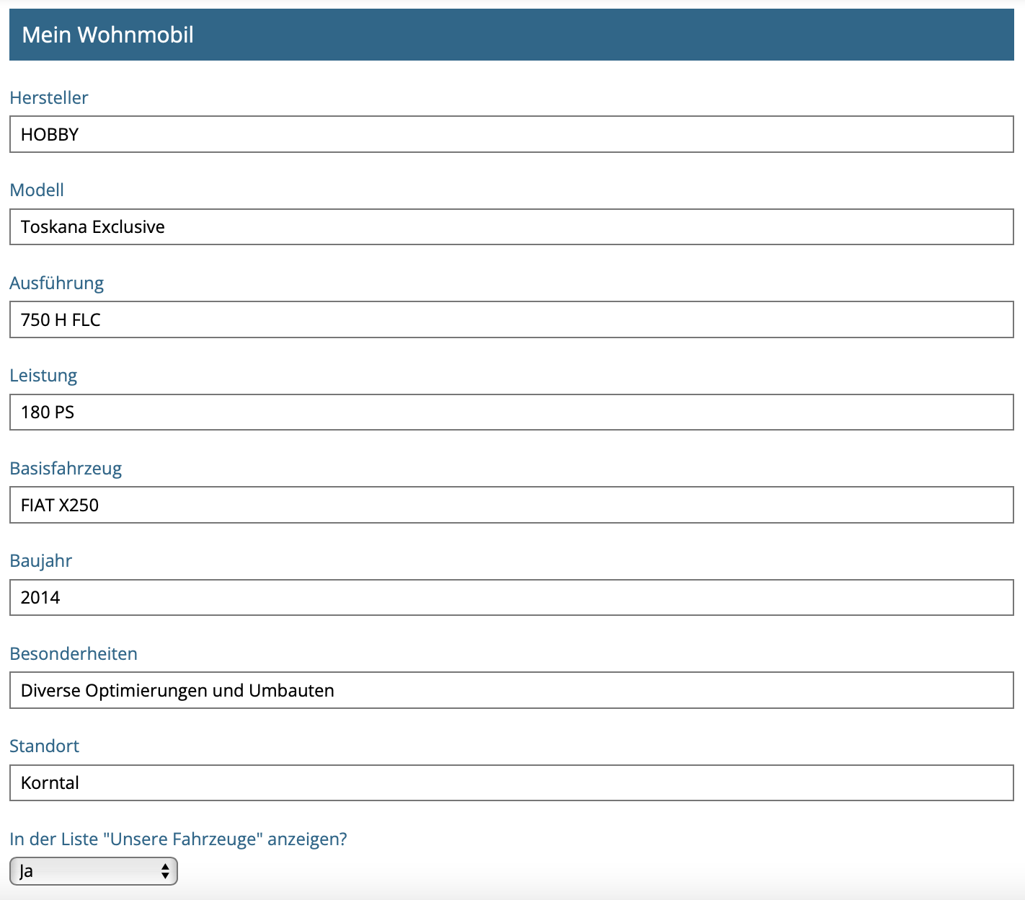Click the Modell label text
1025x900 pixels.
37,190
